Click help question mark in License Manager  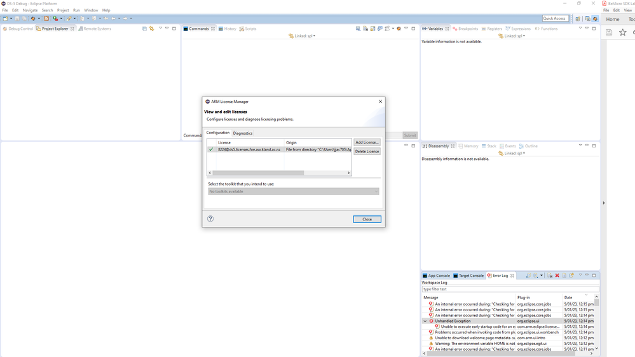pyautogui.click(x=210, y=219)
